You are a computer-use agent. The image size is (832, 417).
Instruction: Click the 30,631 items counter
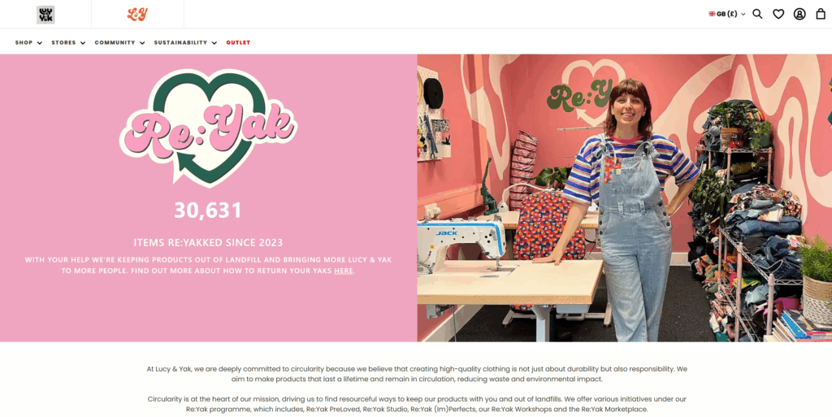pos(208,210)
